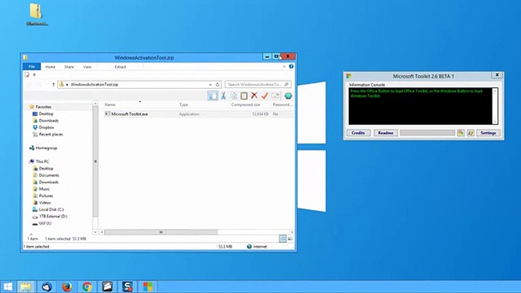Go up one folder level

click(53, 85)
